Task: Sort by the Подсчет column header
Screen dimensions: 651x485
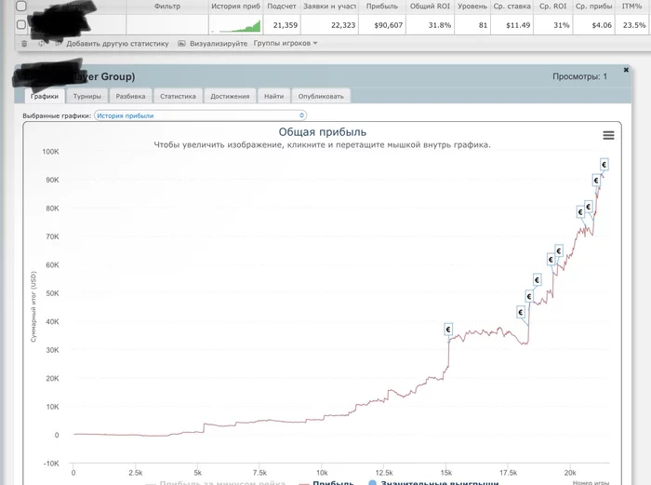Action: (x=282, y=7)
